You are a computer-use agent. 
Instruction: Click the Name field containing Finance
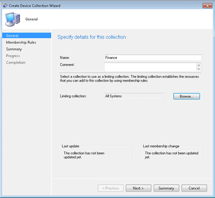coord(153,58)
